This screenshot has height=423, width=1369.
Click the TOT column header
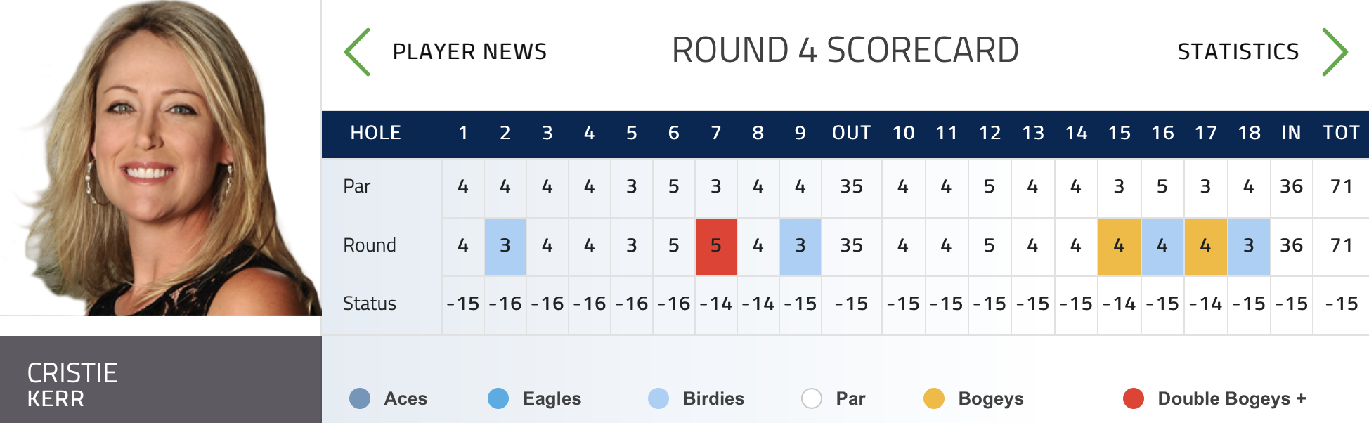(x=1341, y=133)
